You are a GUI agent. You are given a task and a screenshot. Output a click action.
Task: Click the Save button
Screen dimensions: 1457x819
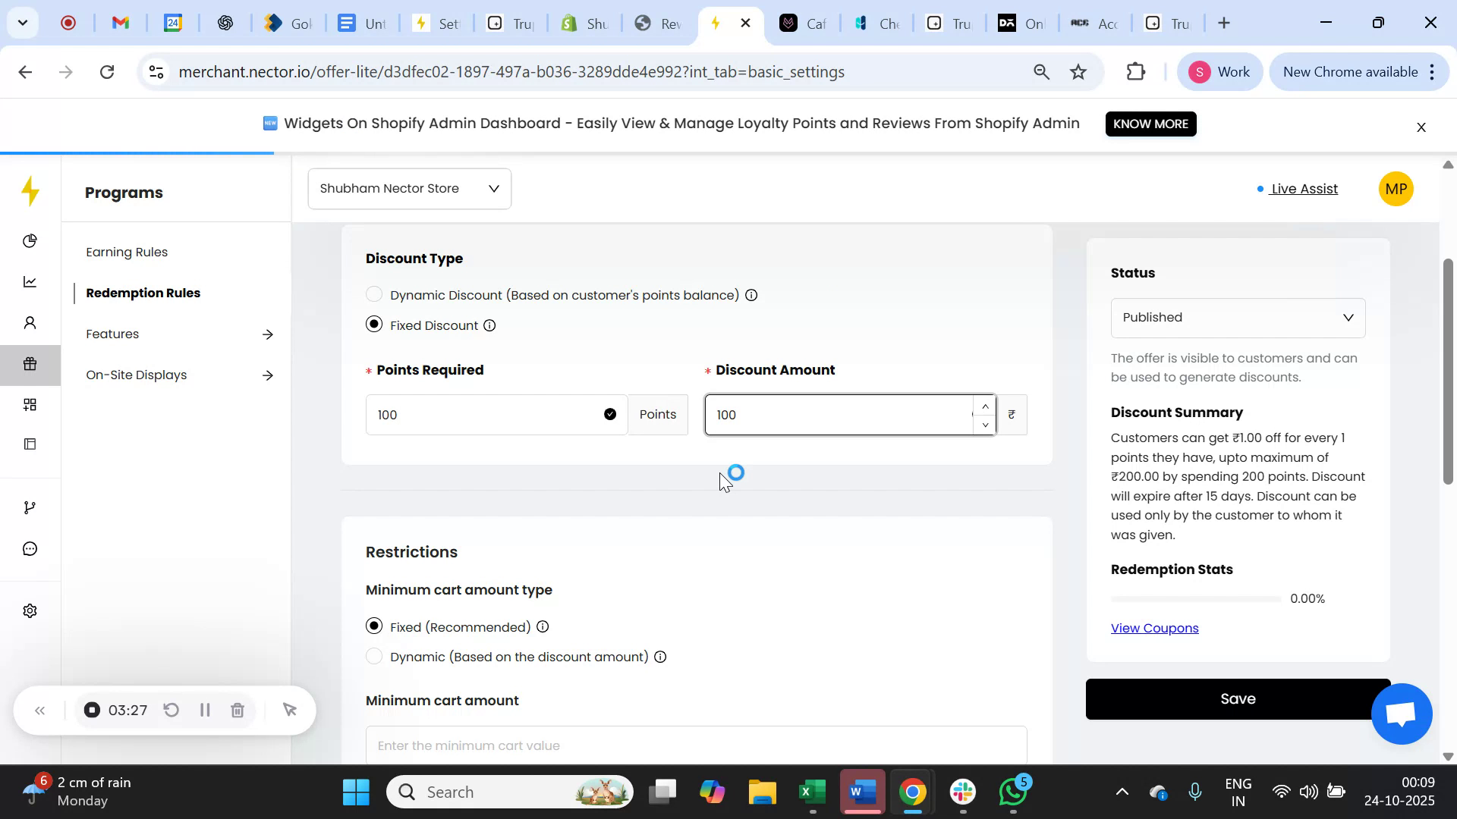[x=1237, y=698]
